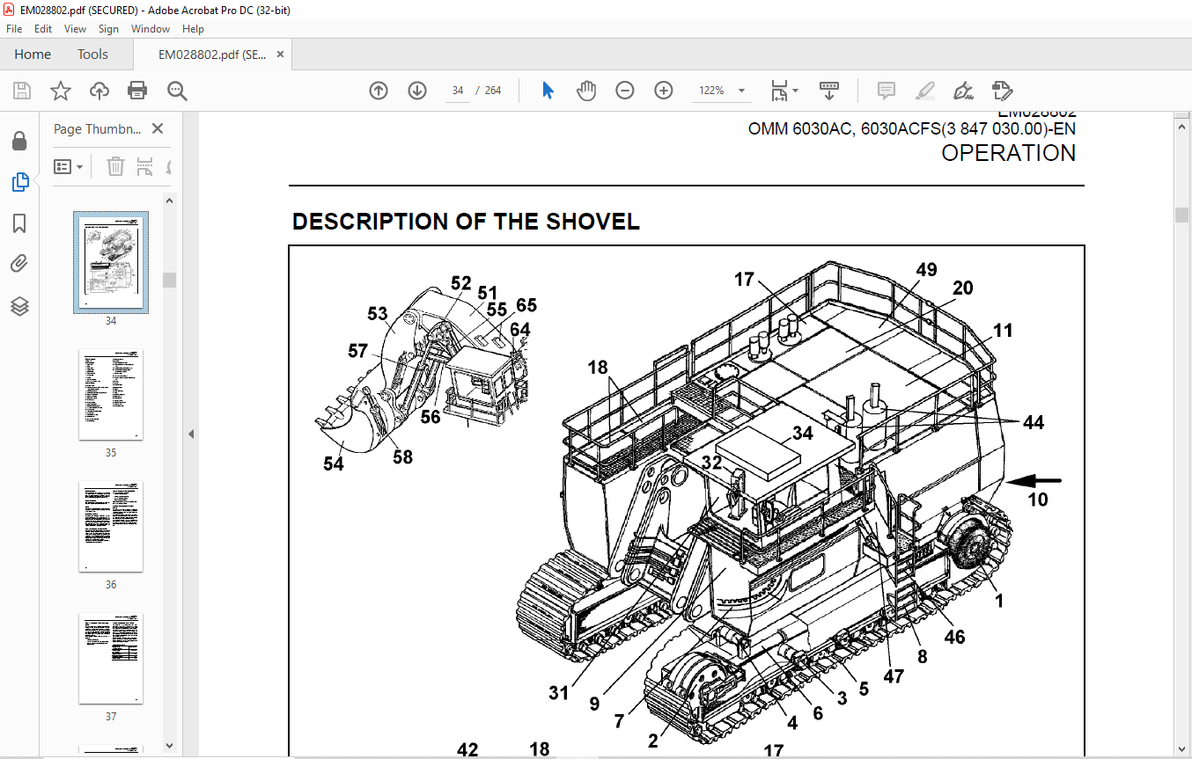This screenshot has height=759, width=1192.
Task: Click the total pages 264 label
Action: click(x=493, y=91)
